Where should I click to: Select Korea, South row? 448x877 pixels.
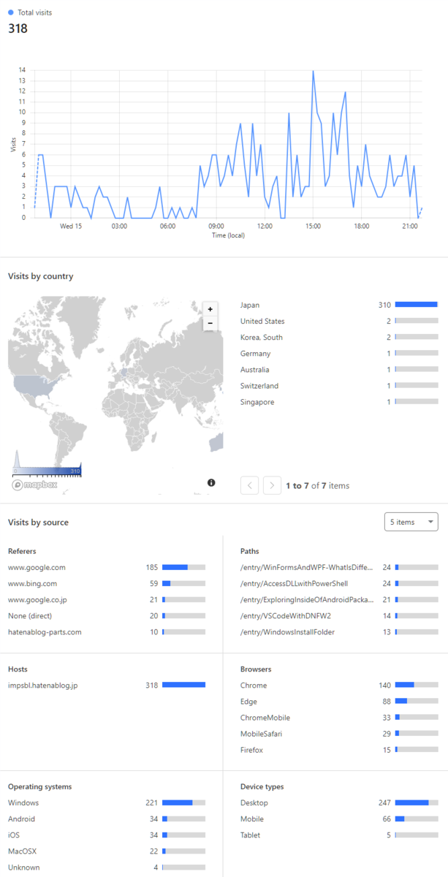point(339,337)
